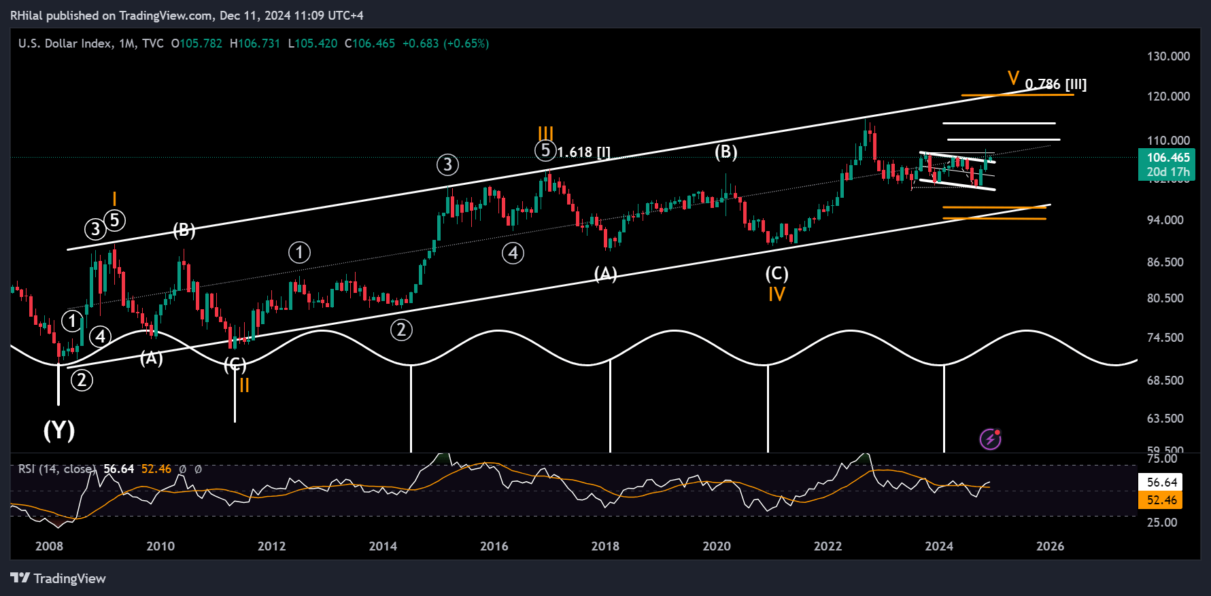This screenshot has width=1211, height=596.
Task: Click the TradingView logo at bottom left
Action: [58, 578]
